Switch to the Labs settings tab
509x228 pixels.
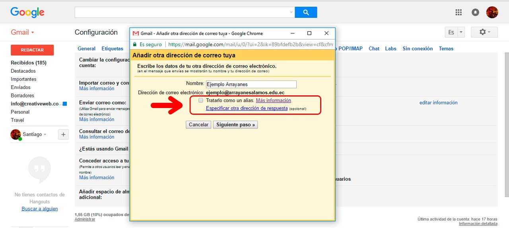(x=390, y=48)
